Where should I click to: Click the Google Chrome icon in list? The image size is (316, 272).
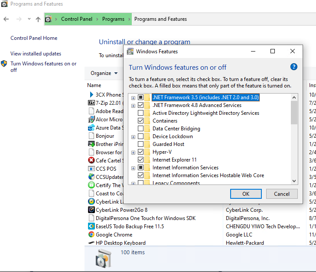click(x=91, y=235)
